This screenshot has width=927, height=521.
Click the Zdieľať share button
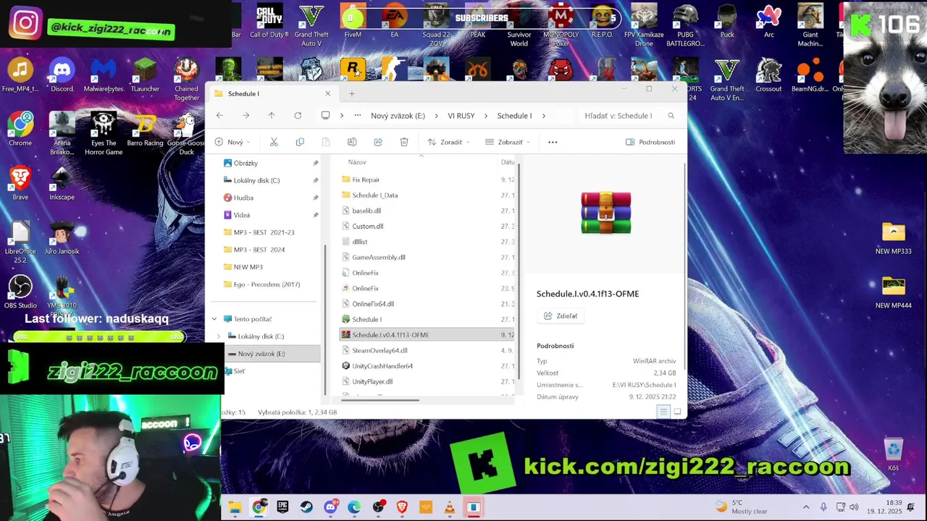(561, 316)
